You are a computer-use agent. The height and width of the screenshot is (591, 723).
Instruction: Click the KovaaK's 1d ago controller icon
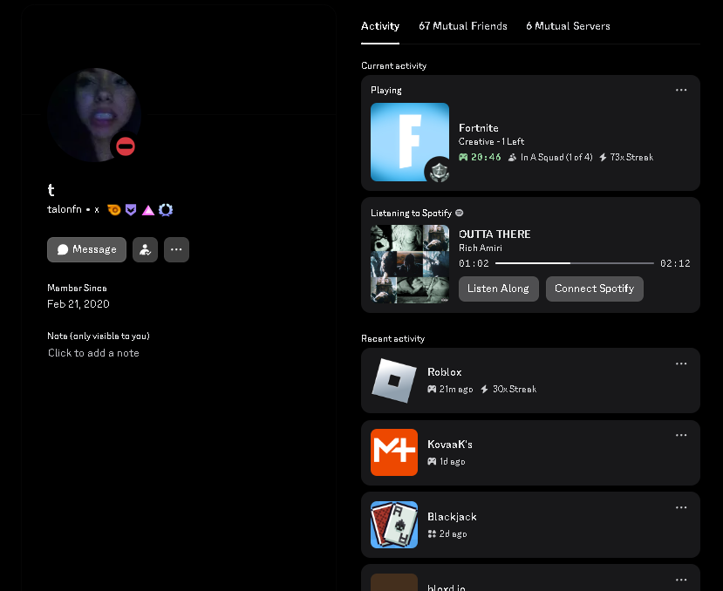tap(432, 461)
